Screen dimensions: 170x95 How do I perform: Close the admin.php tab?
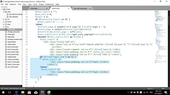click(69, 8)
